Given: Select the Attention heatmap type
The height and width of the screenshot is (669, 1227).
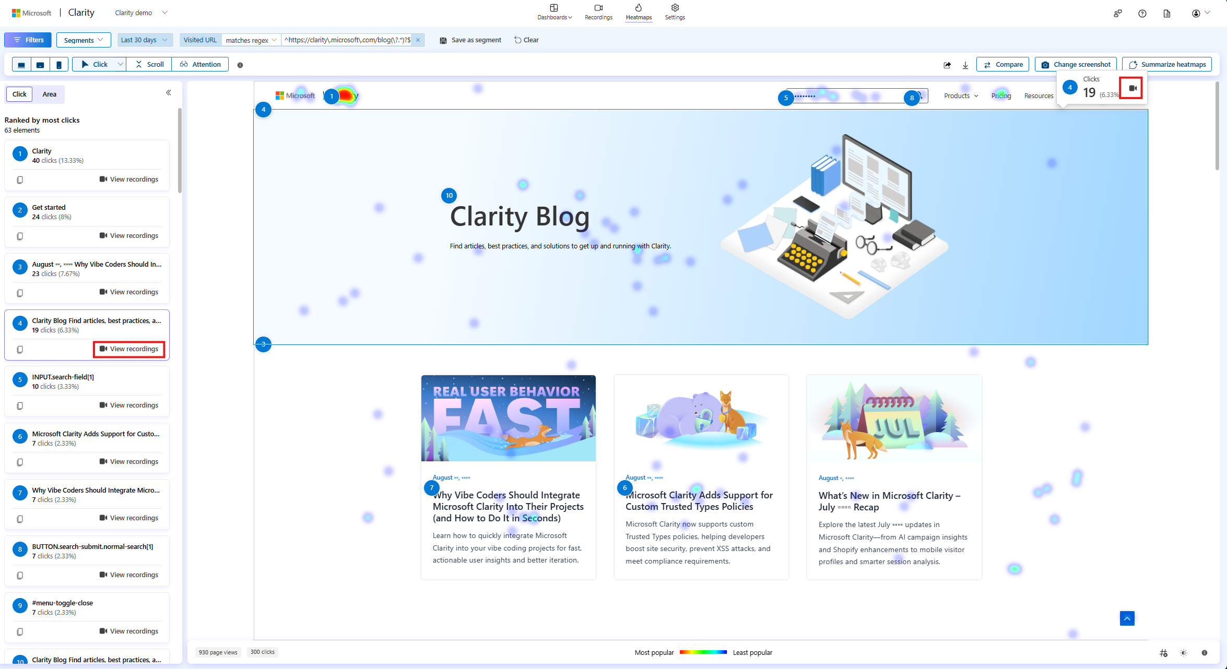Looking at the screenshot, I should coord(200,64).
